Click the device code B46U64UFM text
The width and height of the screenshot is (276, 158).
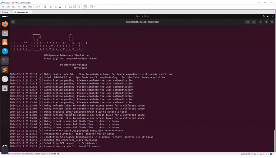click(60, 77)
